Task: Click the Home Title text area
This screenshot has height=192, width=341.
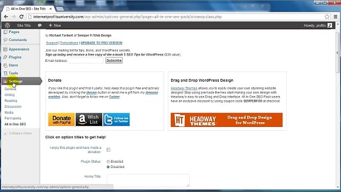Action: [x=148, y=180]
